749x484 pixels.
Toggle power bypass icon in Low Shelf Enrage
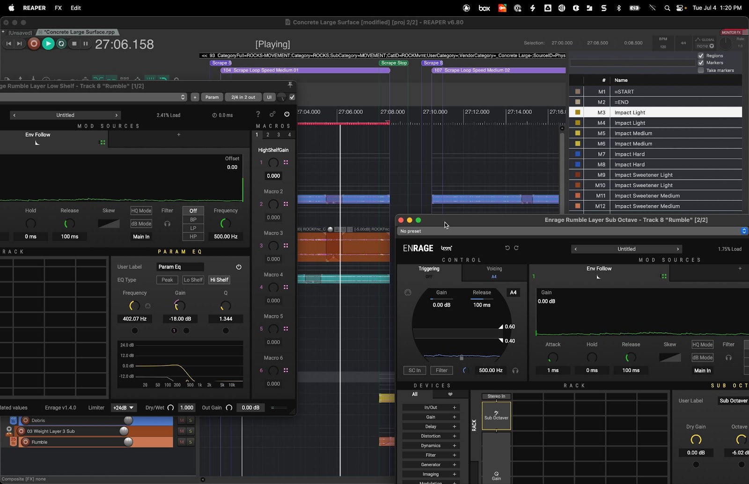point(286,114)
